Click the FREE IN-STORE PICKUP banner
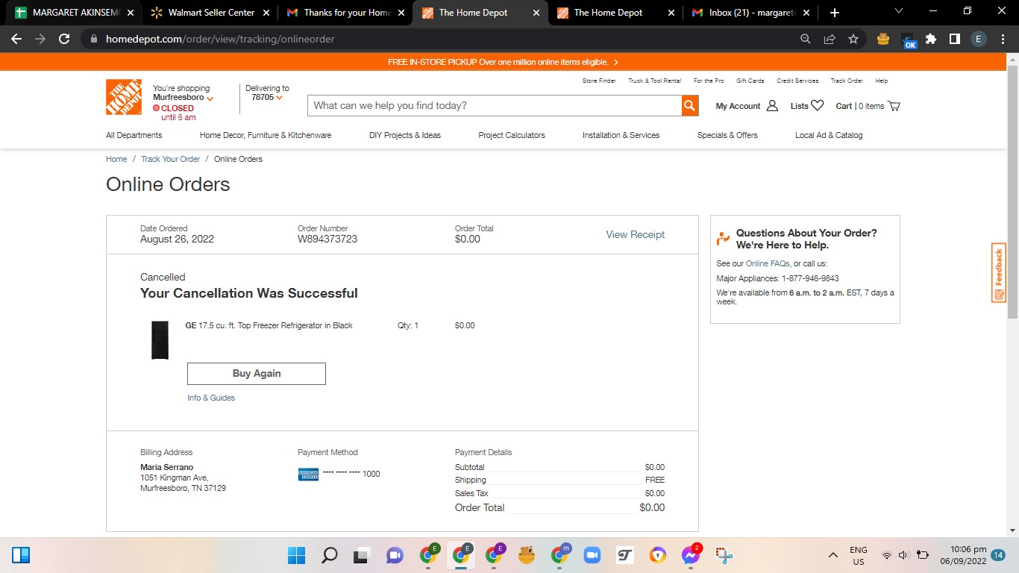The width and height of the screenshot is (1019, 573). click(x=503, y=62)
